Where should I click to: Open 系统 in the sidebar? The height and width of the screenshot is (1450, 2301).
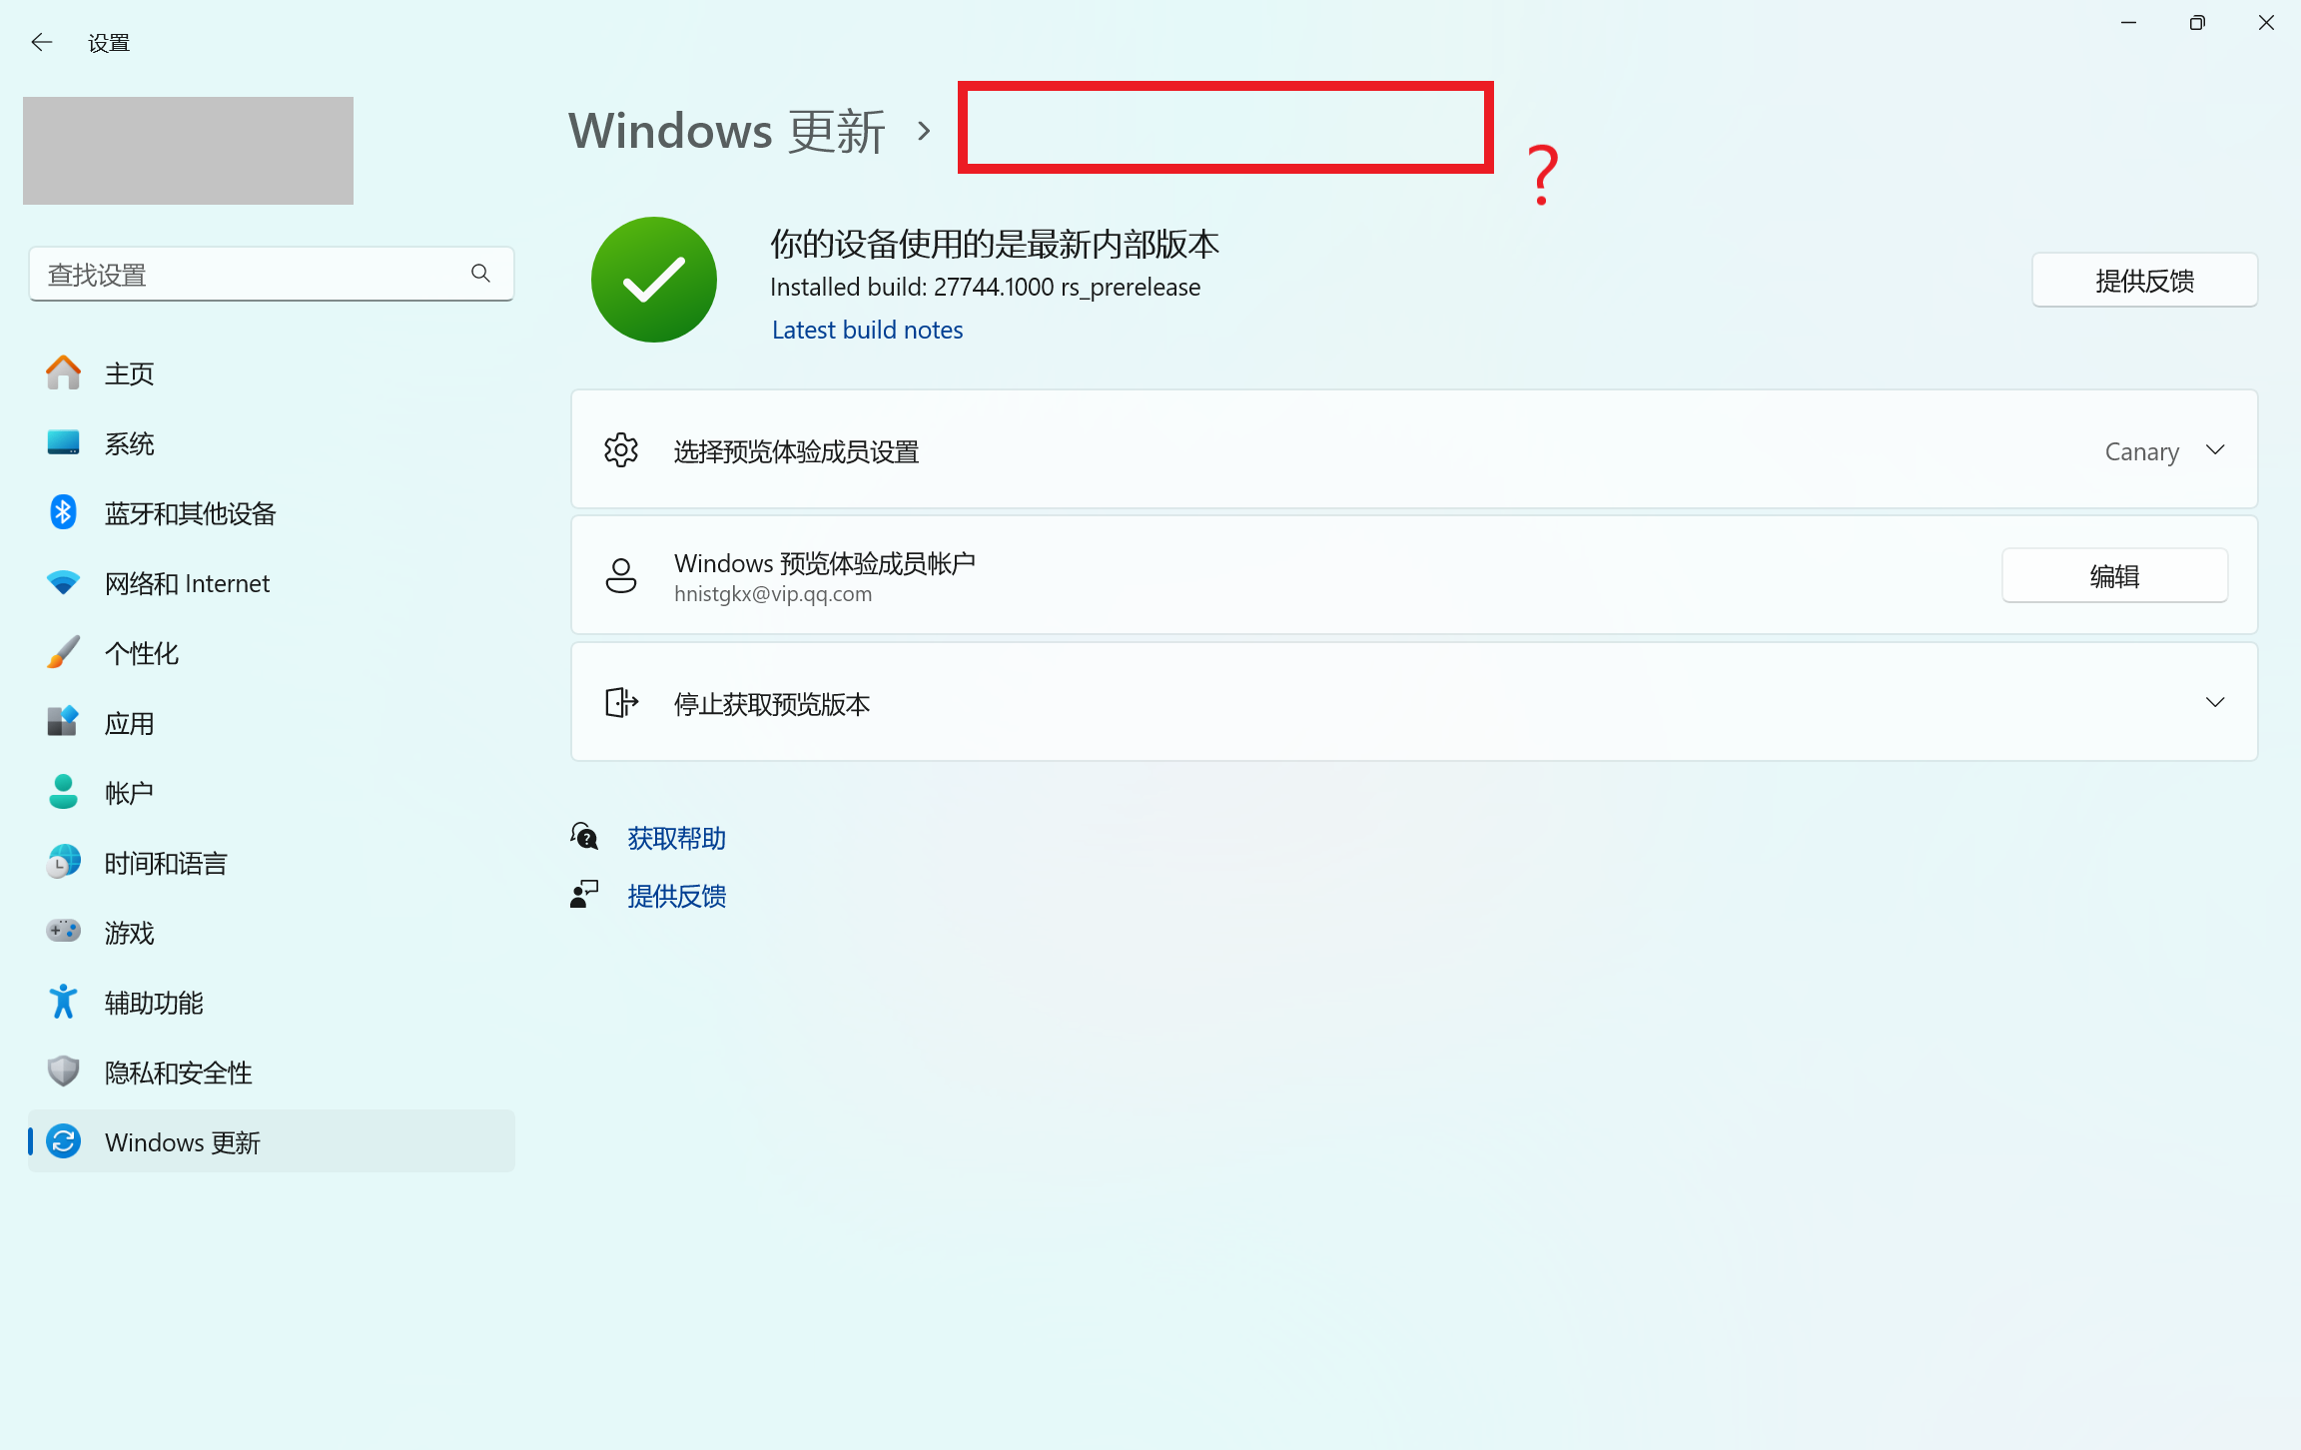[130, 443]
